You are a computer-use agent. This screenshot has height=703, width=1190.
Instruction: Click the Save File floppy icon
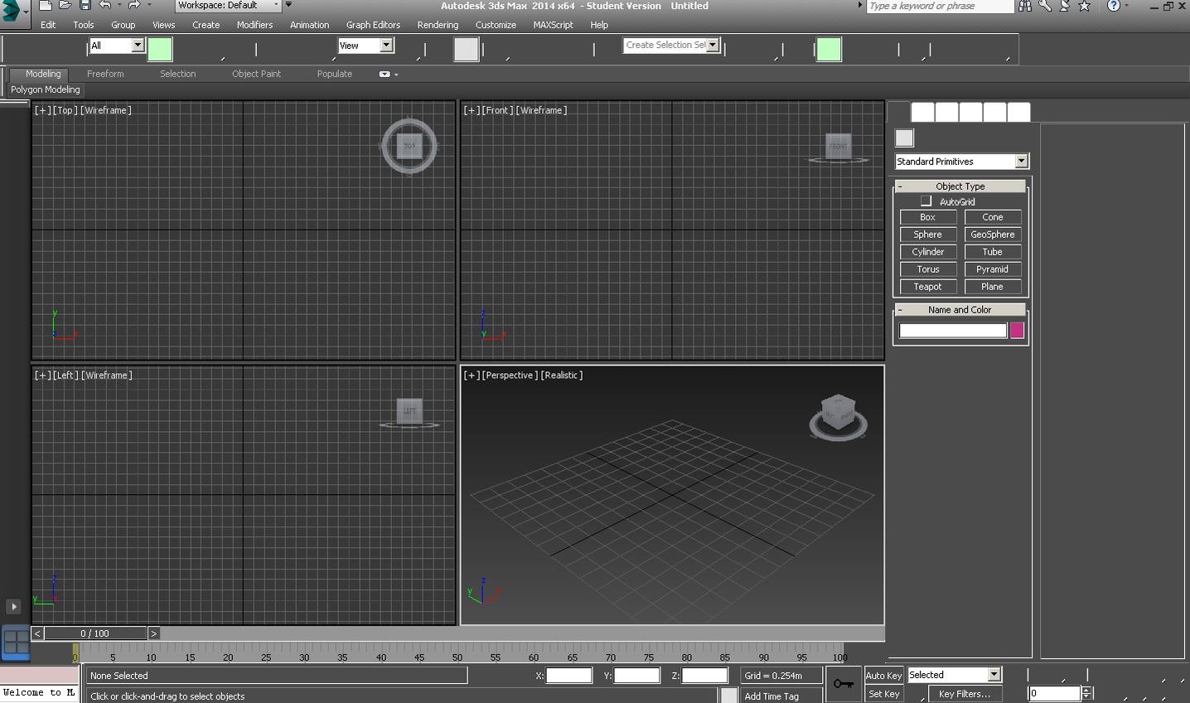(x=85, y=6)
